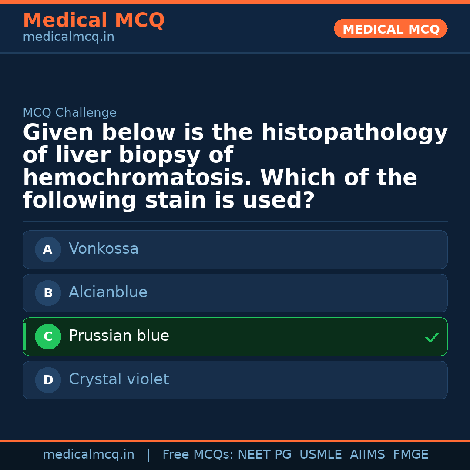
Task: Click the FMGE footer text
Action: pos(410,455)
